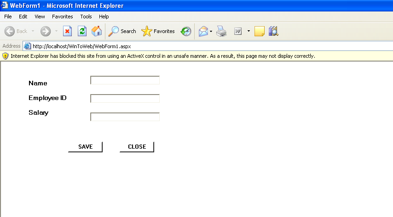Stop page loading with red X icon
Image resolution: width=393 pixels, height=217 pixels.
pos(67,31)
